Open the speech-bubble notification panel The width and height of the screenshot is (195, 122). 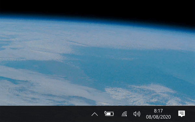tap(182, 114)
